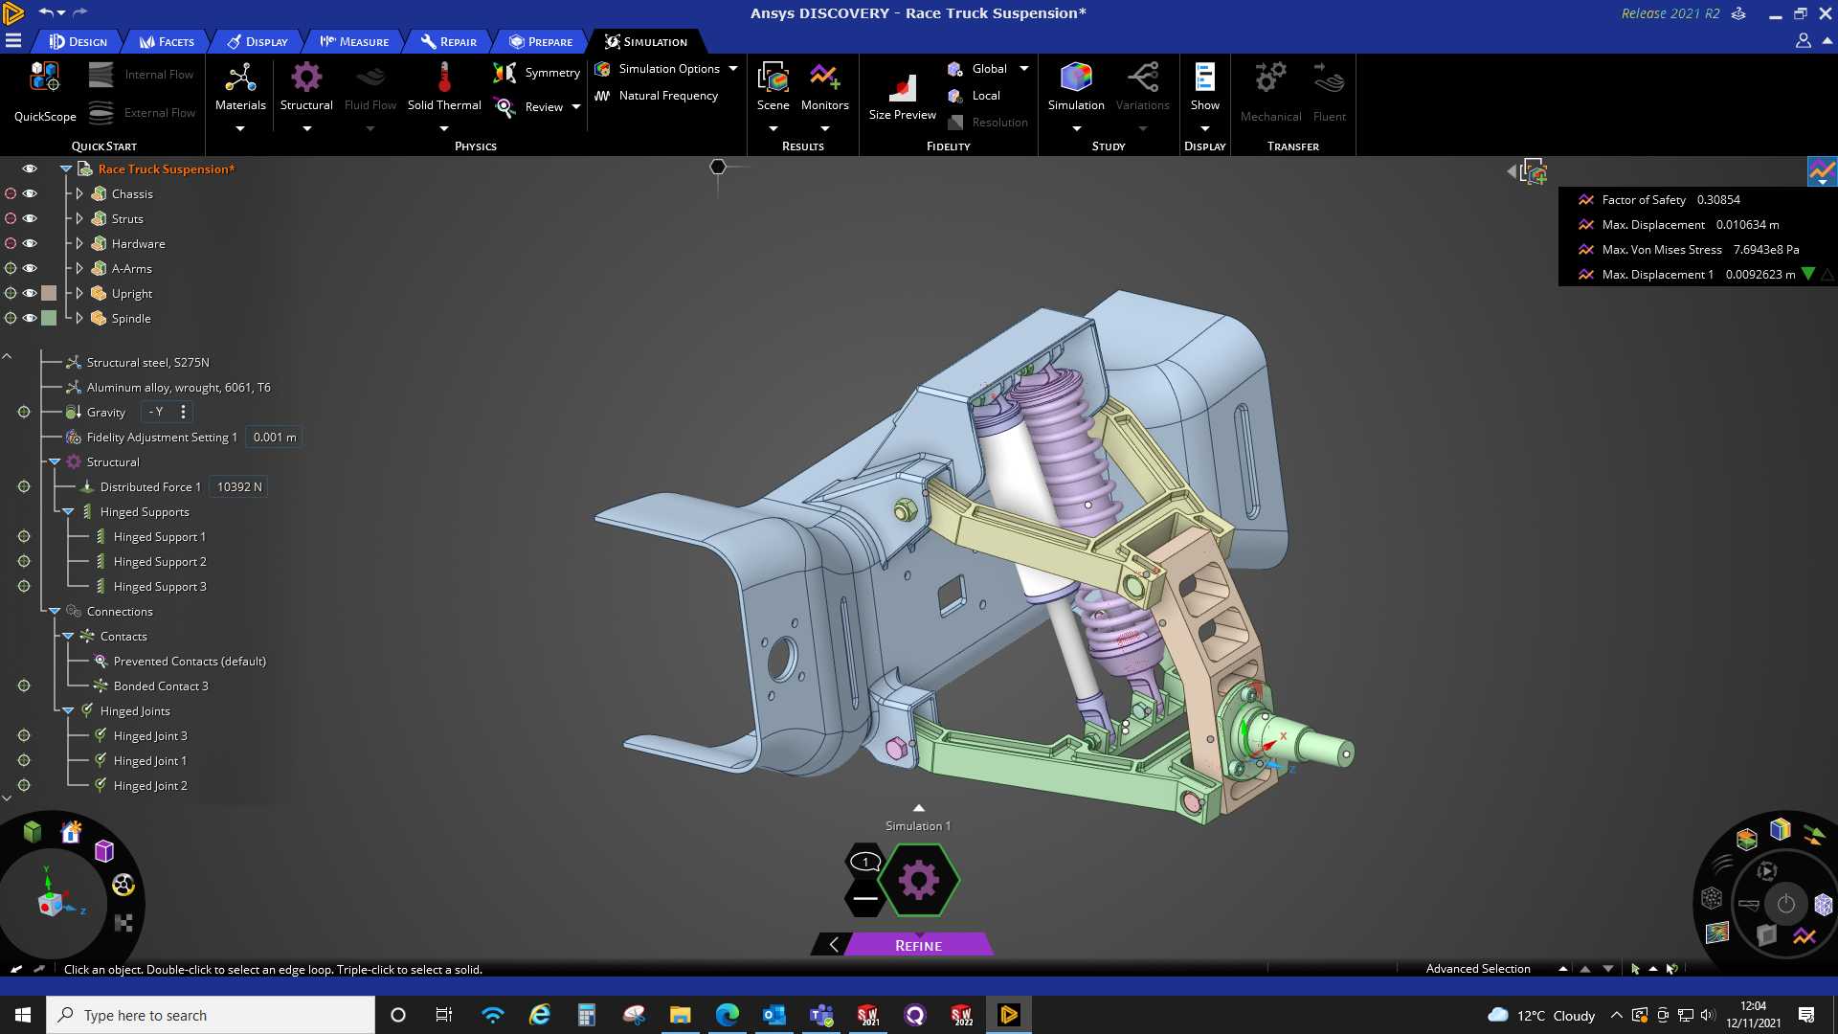The width and height of the screenshot is (1838, 1034).
Task: Collapse the Hinged Supports group
Action: pyautogui.click(x=68, y=511)
